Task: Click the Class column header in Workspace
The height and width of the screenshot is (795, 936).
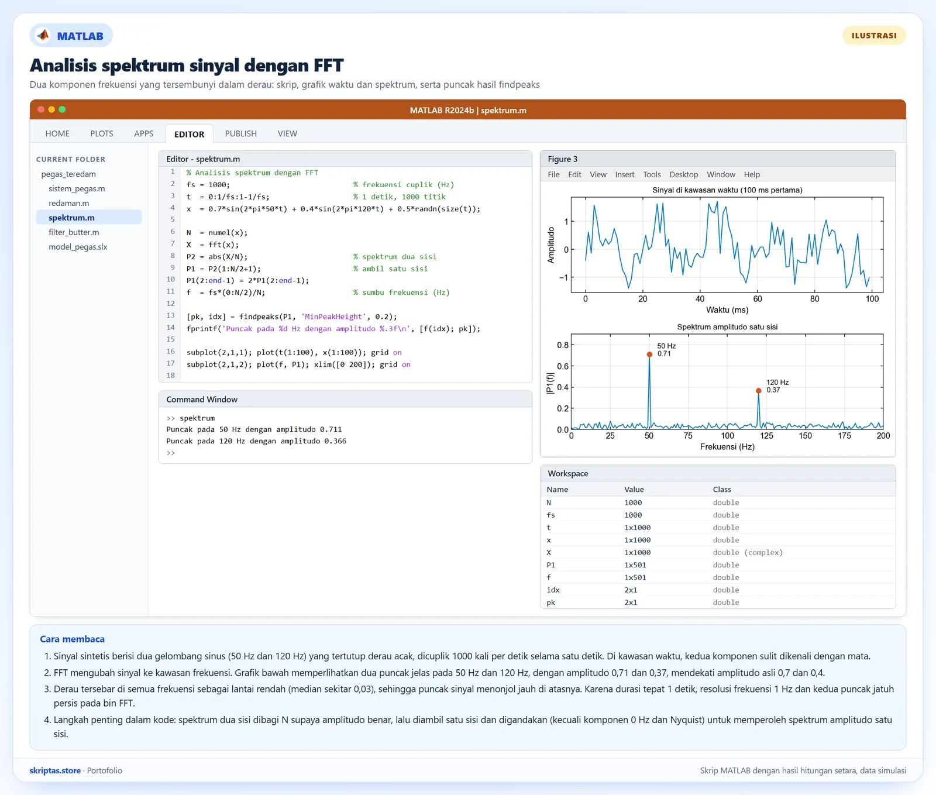Action: coord(722,489)
